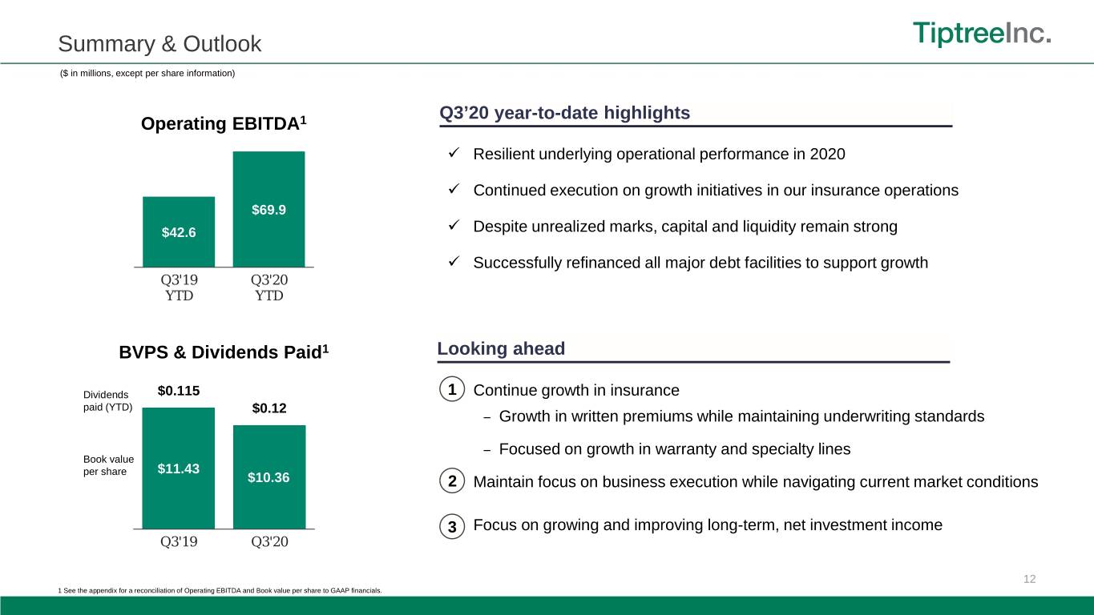Screen dimensions: 1094x615
Task: Select the numbered circle 2 marker
Action: pos(453,481)
